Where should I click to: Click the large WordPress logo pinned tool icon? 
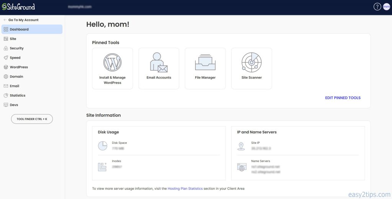click(113, 62)
